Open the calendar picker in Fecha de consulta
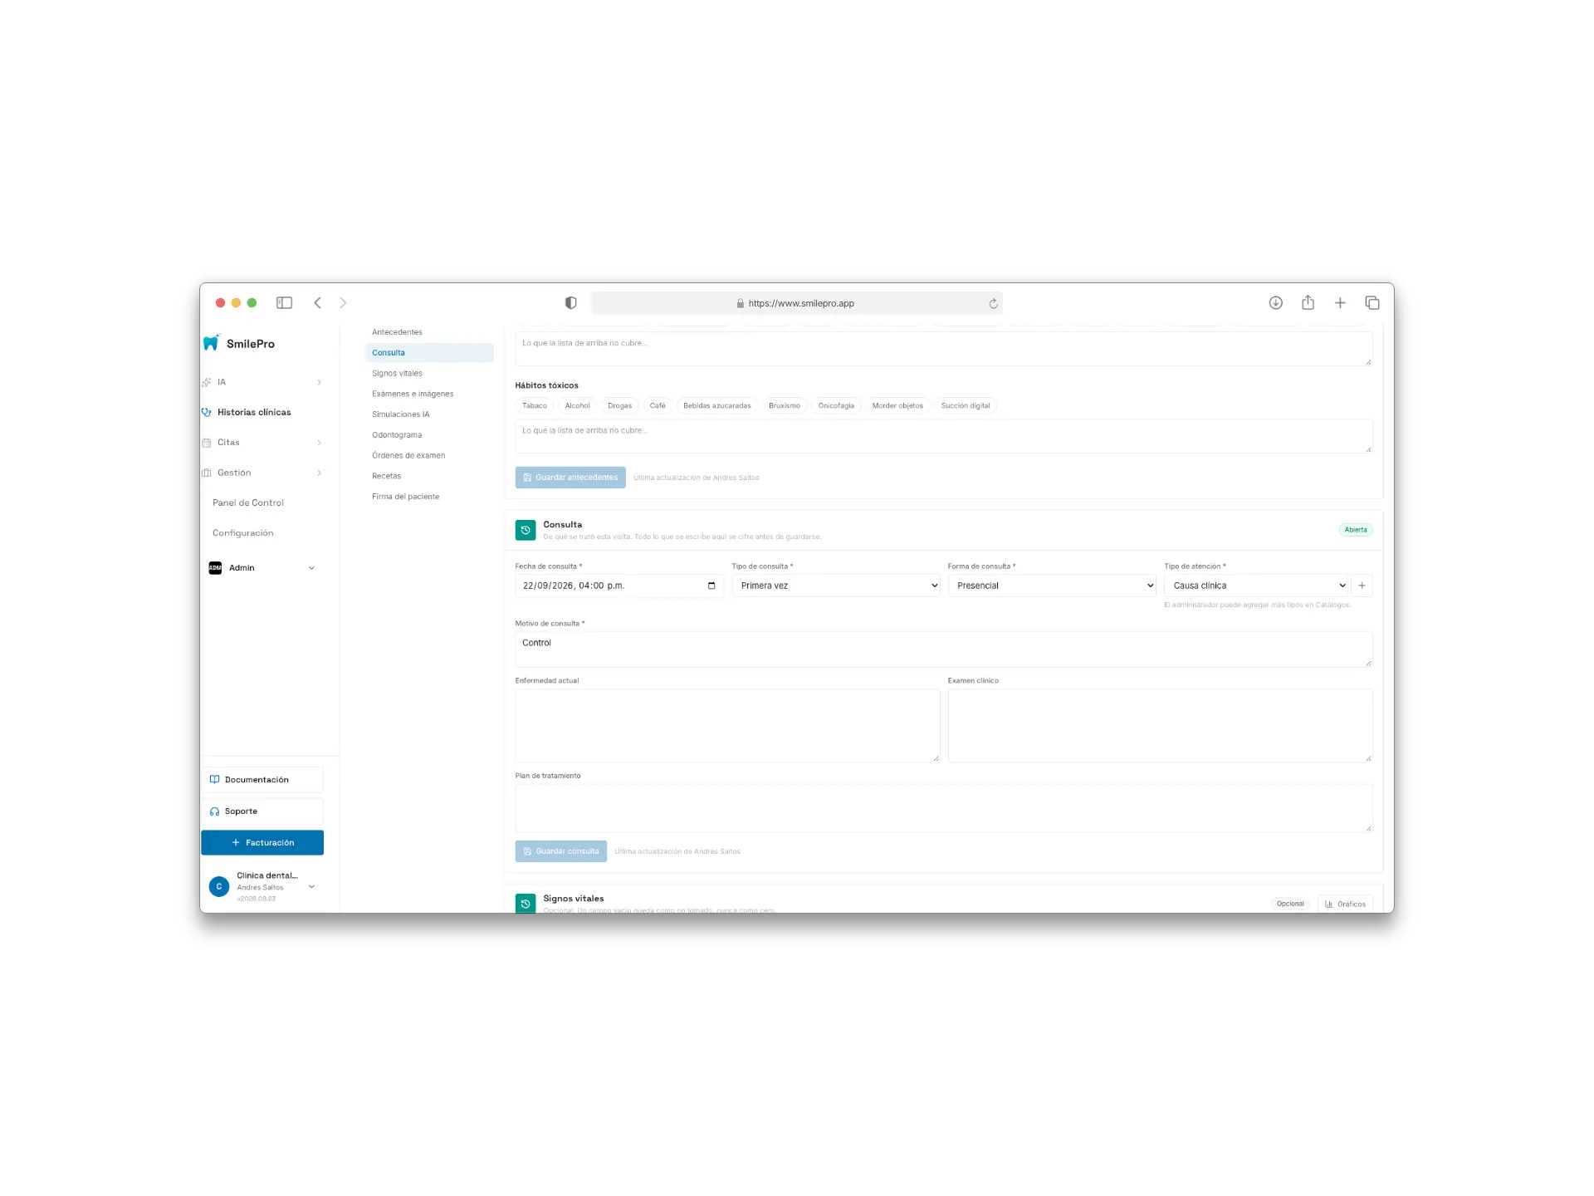The width and height of the screenshot is (1594, 1196). pyautogui.click(x=711, y=586)
